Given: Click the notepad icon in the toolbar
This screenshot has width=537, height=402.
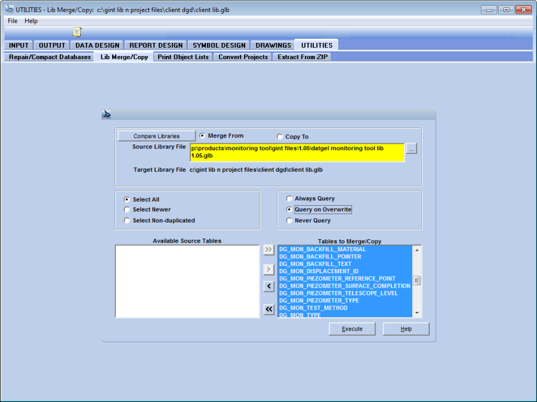Looking at the screenshot, I should click(x=77, y=32).
